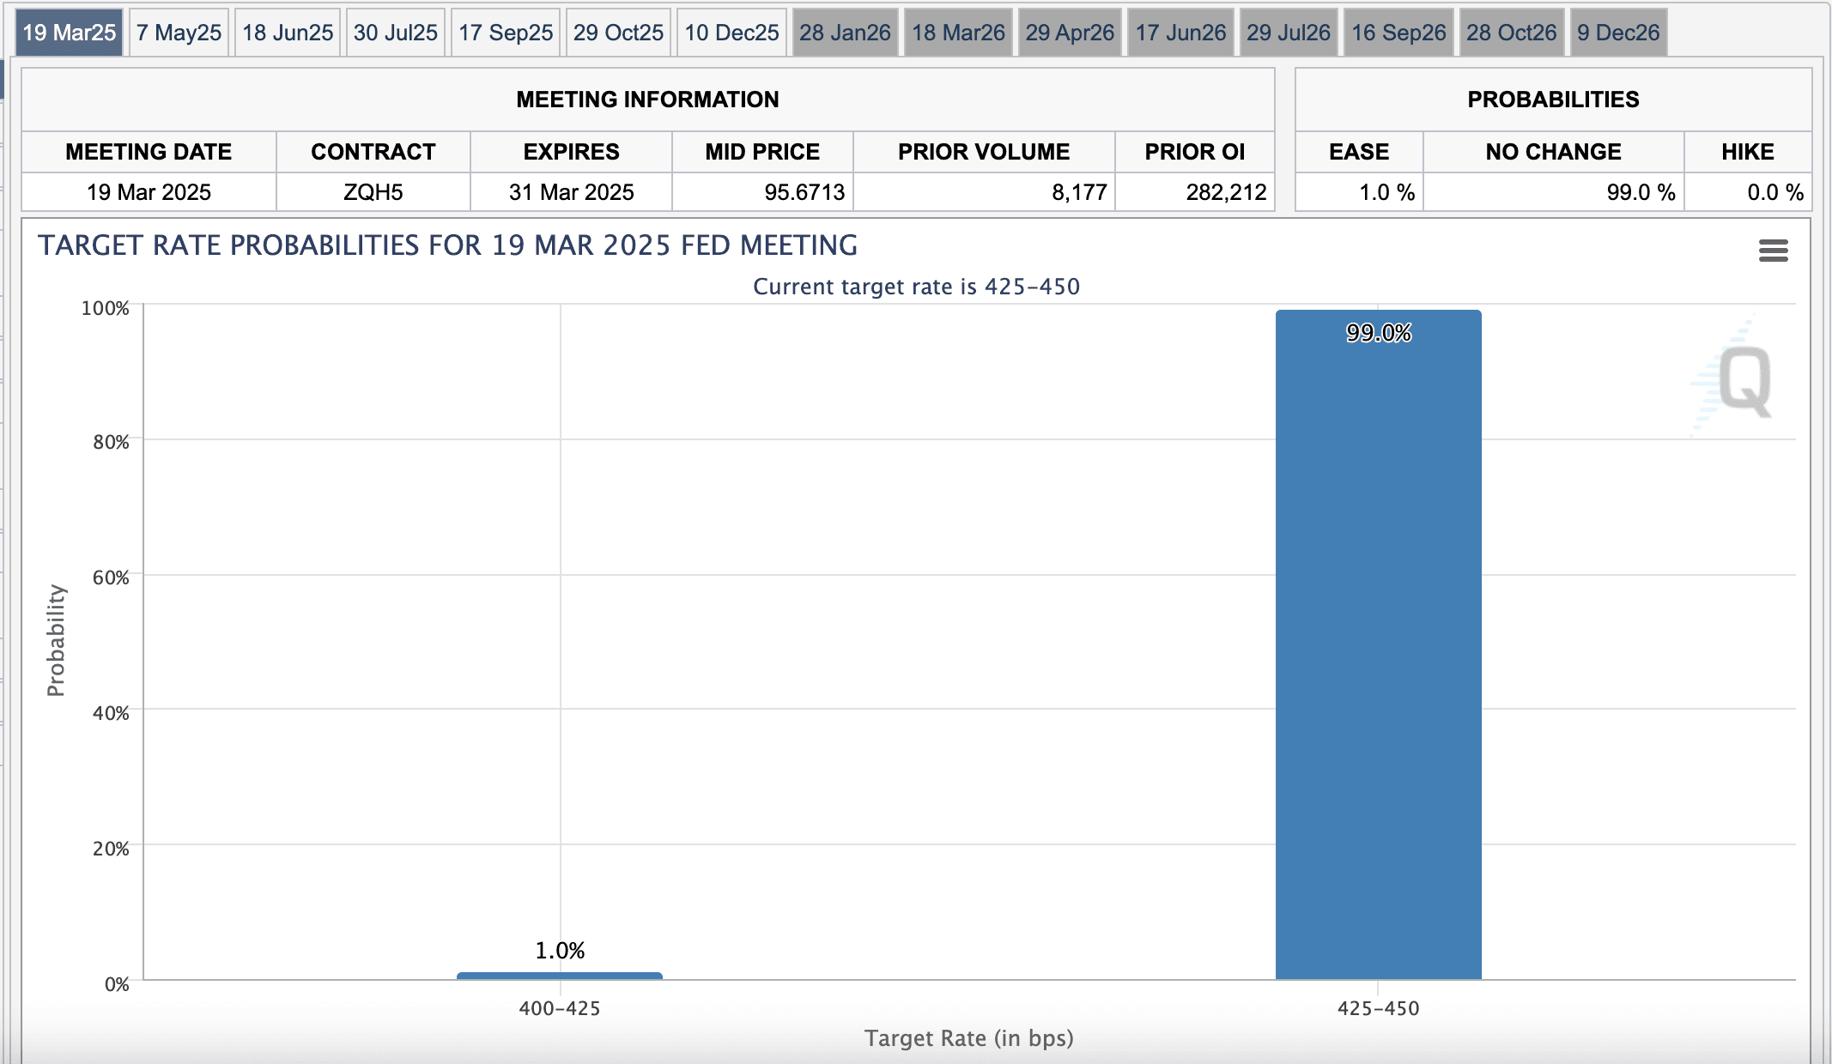Click the QuikStrike Q watermark logo

(1743, 379)
